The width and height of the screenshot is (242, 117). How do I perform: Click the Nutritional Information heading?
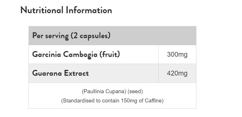[x=66, y=10]
